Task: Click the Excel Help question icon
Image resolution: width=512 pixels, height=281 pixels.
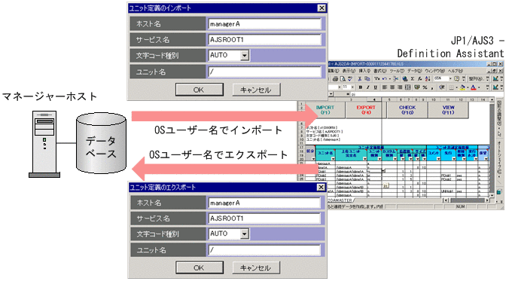Action: [x=456, y=79]
